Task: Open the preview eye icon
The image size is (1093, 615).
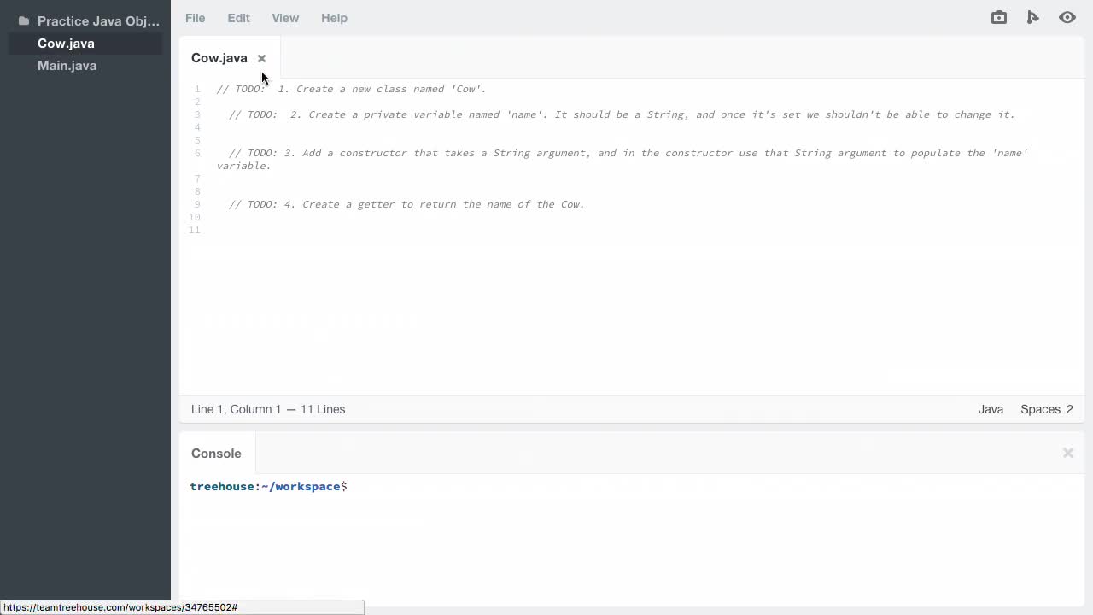Action: (1067, 17)
